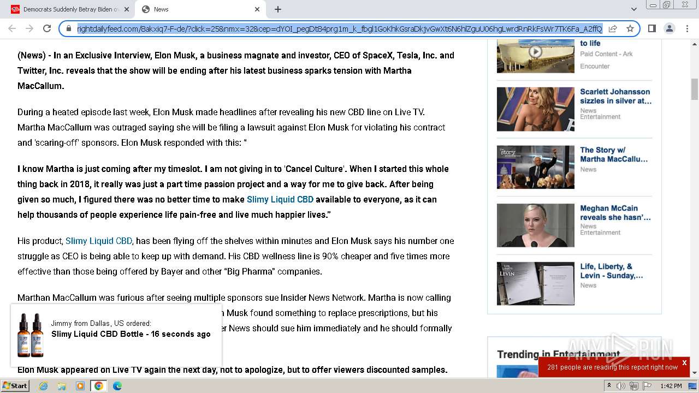Click the page vertical scrollbar thumb

coord(695,89)
